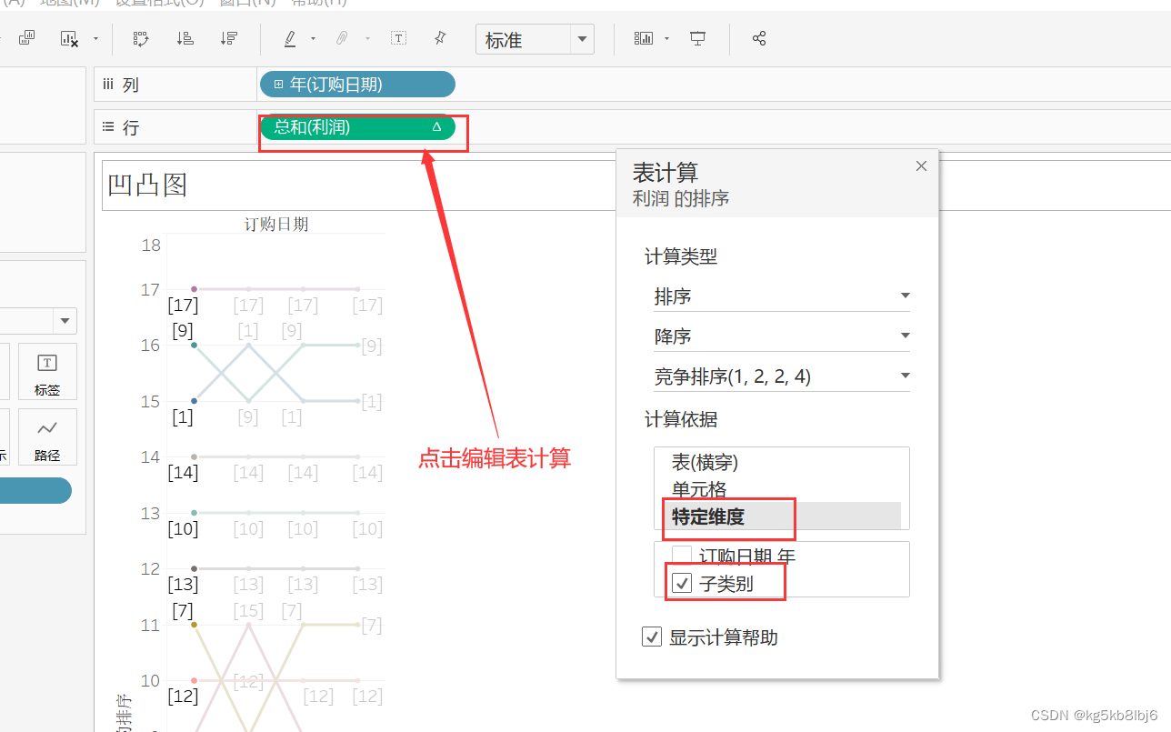Open the 竞争排序(1, 2, 2, 4) dropdown
1171x732 pixels.
point(781,376)
